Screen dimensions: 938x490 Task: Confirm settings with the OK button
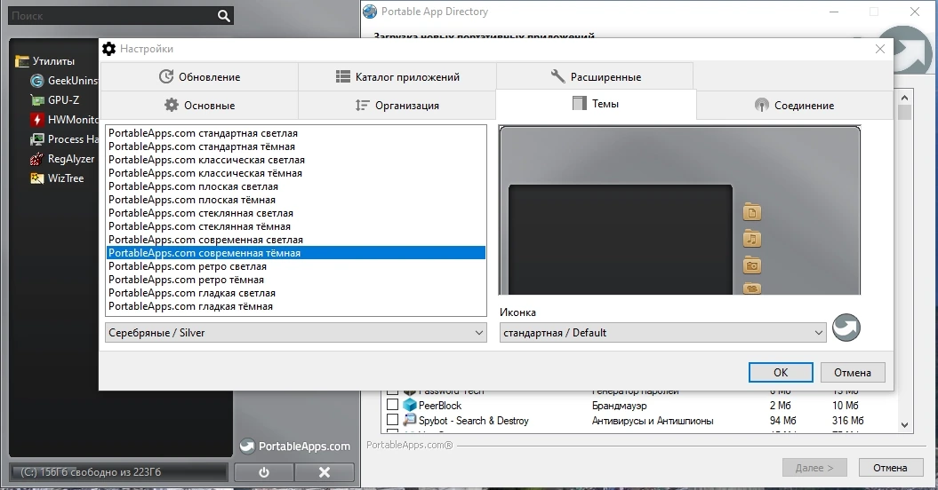pos(781,372)
